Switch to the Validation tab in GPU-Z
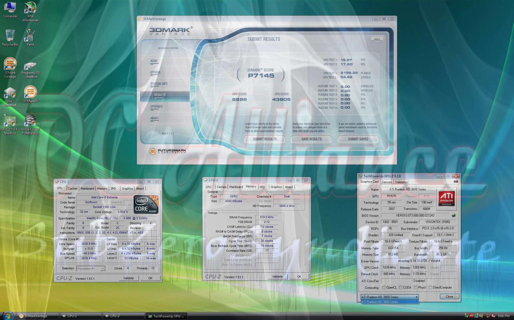Image resolution: width=514 pixels, height=320 pixels. [x=401, y=182]
